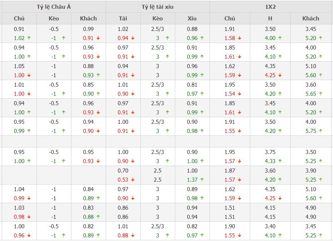Click the green up arrow beside 5.65
The image size is (333, 241).
click(x=321, y=94)
